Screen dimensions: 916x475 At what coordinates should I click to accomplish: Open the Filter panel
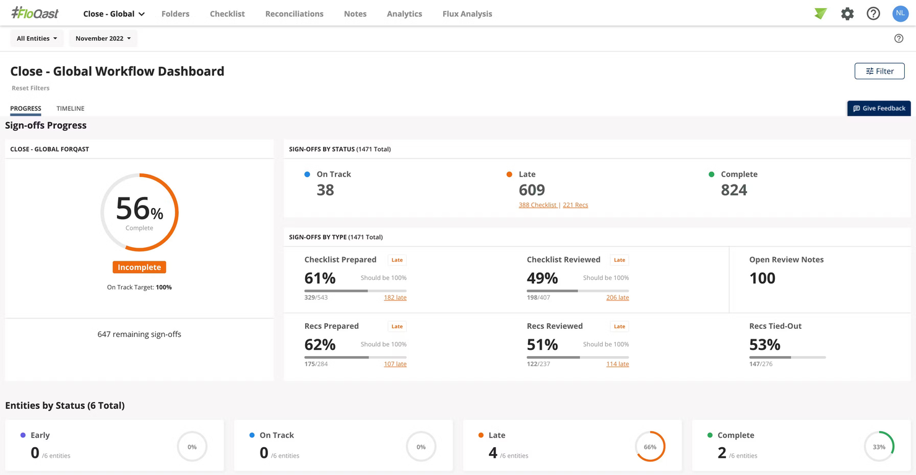(879, 71)
